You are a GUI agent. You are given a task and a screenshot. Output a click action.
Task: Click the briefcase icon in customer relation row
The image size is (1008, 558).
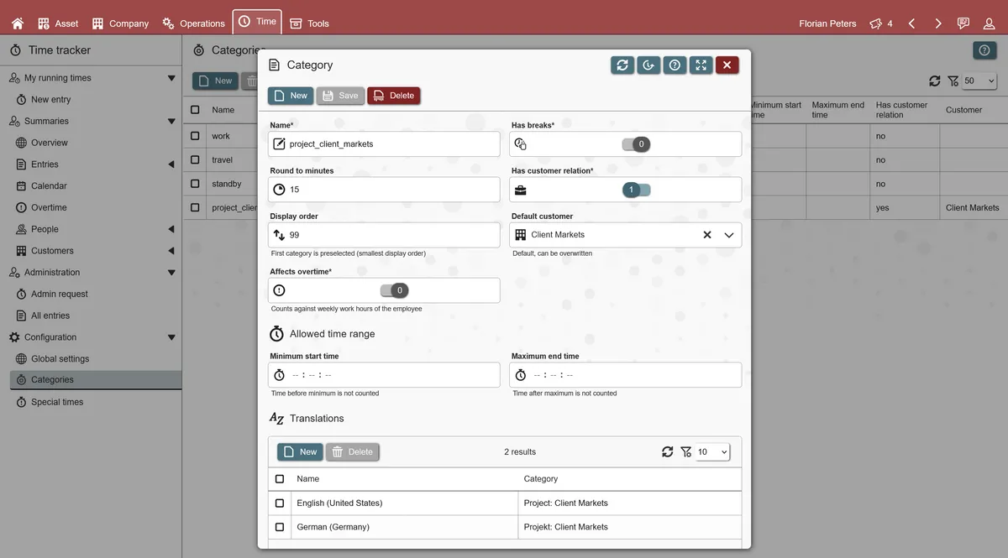click(x=521, y=190)
